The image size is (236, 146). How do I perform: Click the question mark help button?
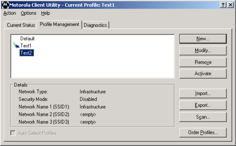click(223, 5)
